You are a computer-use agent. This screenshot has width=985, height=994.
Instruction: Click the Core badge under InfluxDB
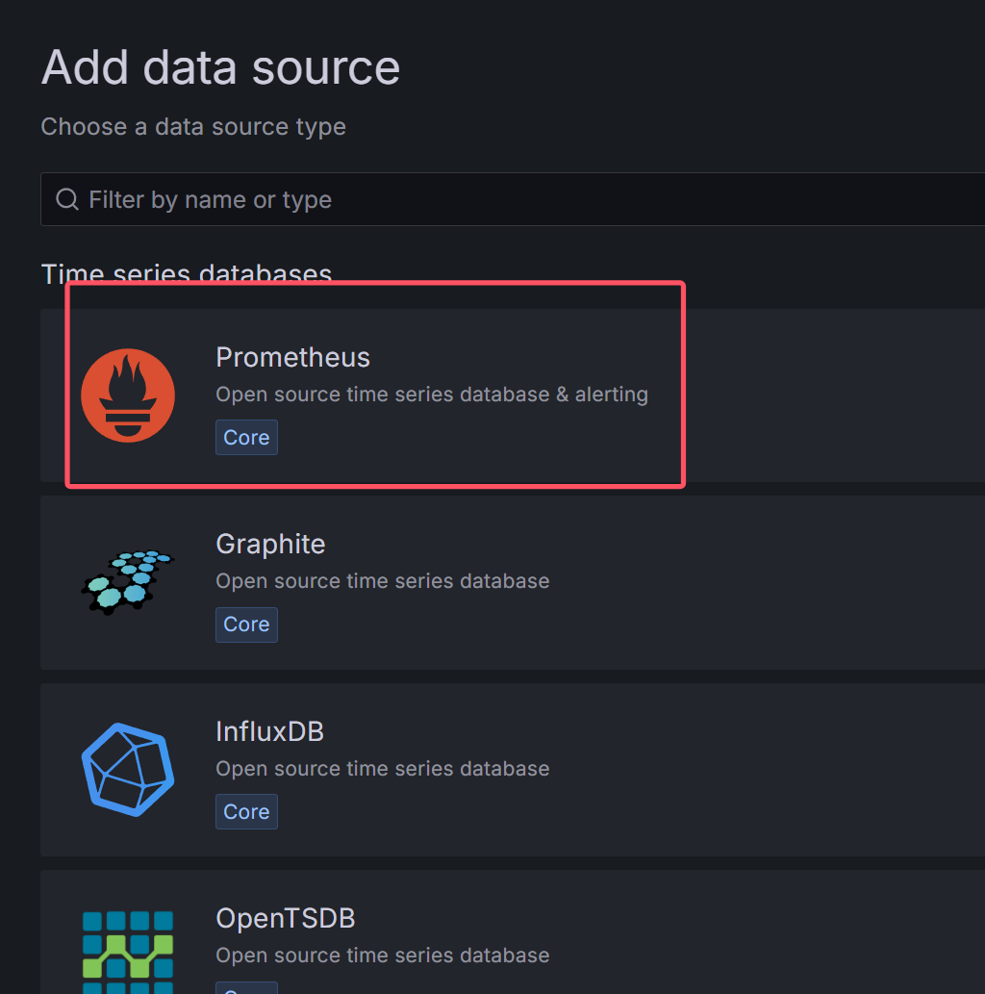[246, 811]
